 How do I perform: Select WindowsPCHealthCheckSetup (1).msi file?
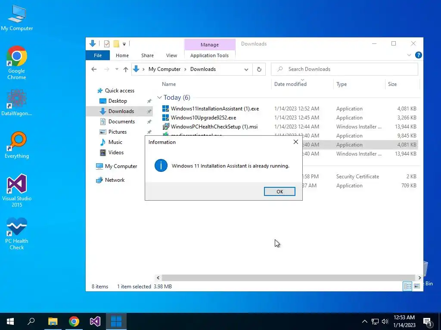click(214, 127)
